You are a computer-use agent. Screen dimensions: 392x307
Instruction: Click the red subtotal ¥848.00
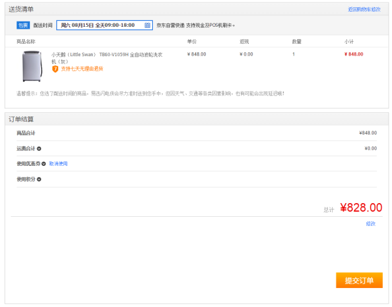353,54
